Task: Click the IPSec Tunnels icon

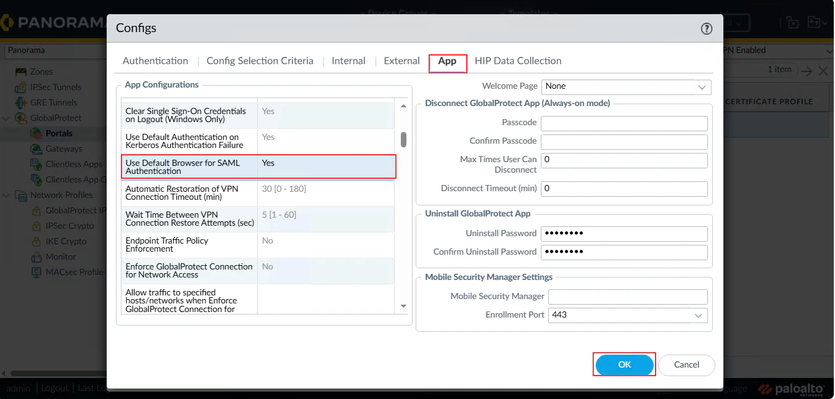Action: [x=21, y=87]
